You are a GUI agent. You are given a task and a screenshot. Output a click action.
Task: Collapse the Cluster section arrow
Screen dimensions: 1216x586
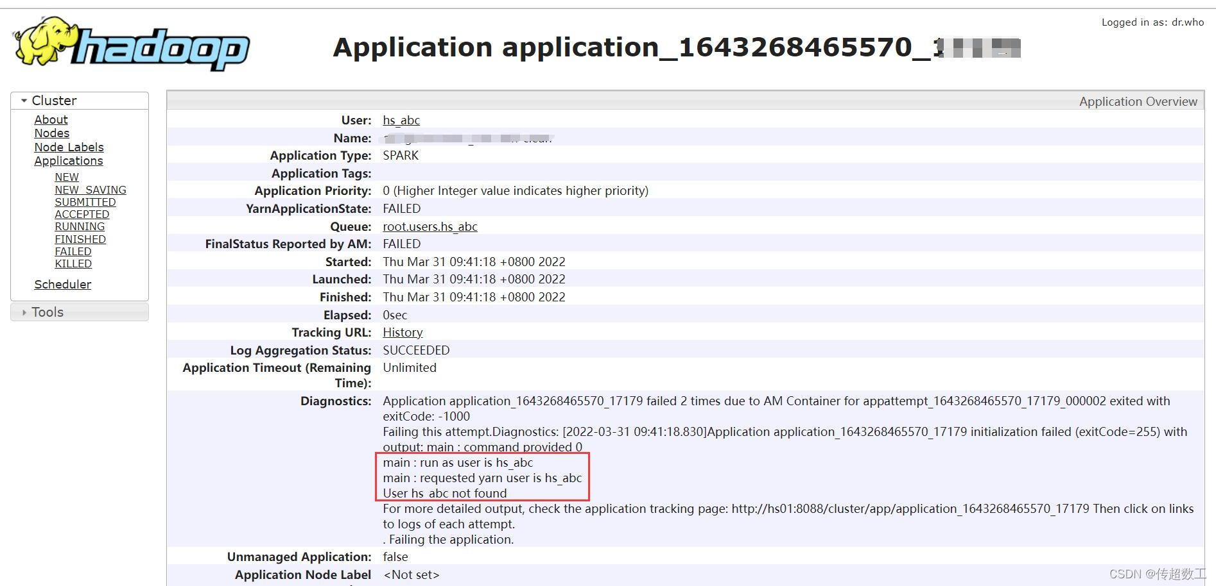(x=24, y=101)
